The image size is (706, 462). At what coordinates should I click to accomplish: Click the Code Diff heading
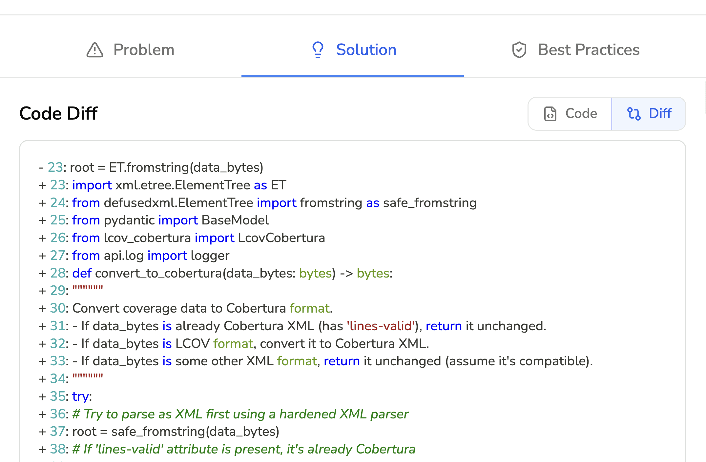pos(58,113)
